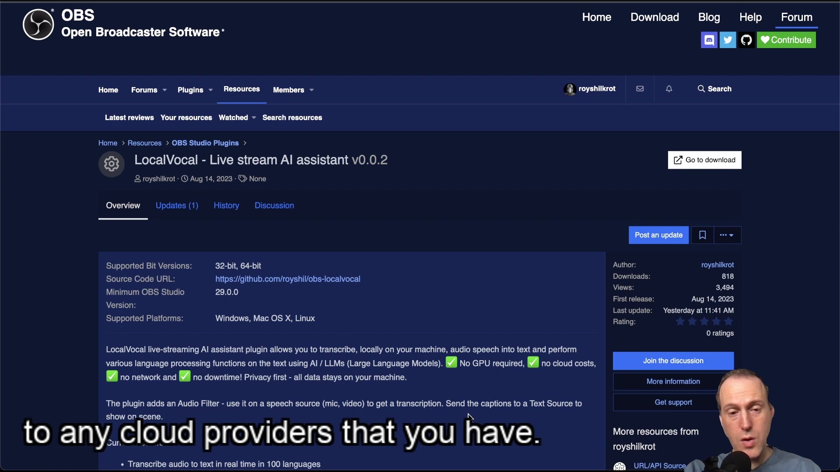The image size is (840, 472).
Task: Click Resources in the breadcrumb
Action: tap(144, 143)
